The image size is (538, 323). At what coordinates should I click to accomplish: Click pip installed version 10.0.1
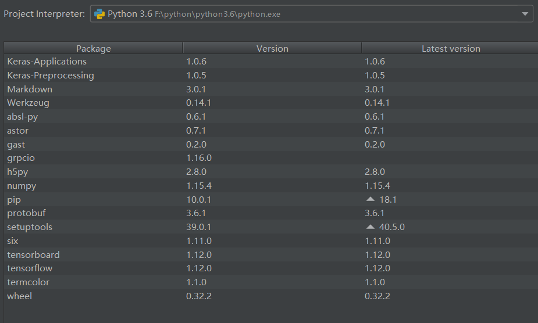tap(198, 200)
